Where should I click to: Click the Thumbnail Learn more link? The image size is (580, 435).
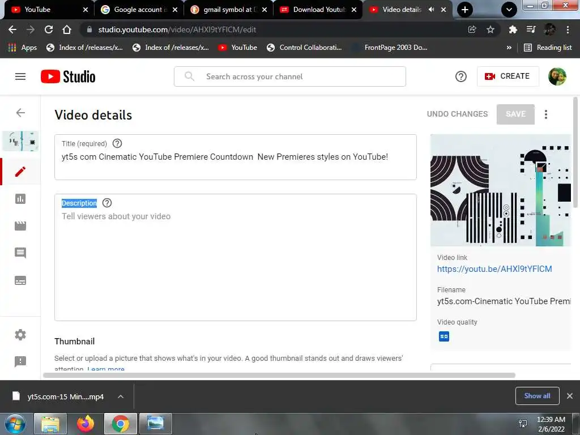[106, 369]
